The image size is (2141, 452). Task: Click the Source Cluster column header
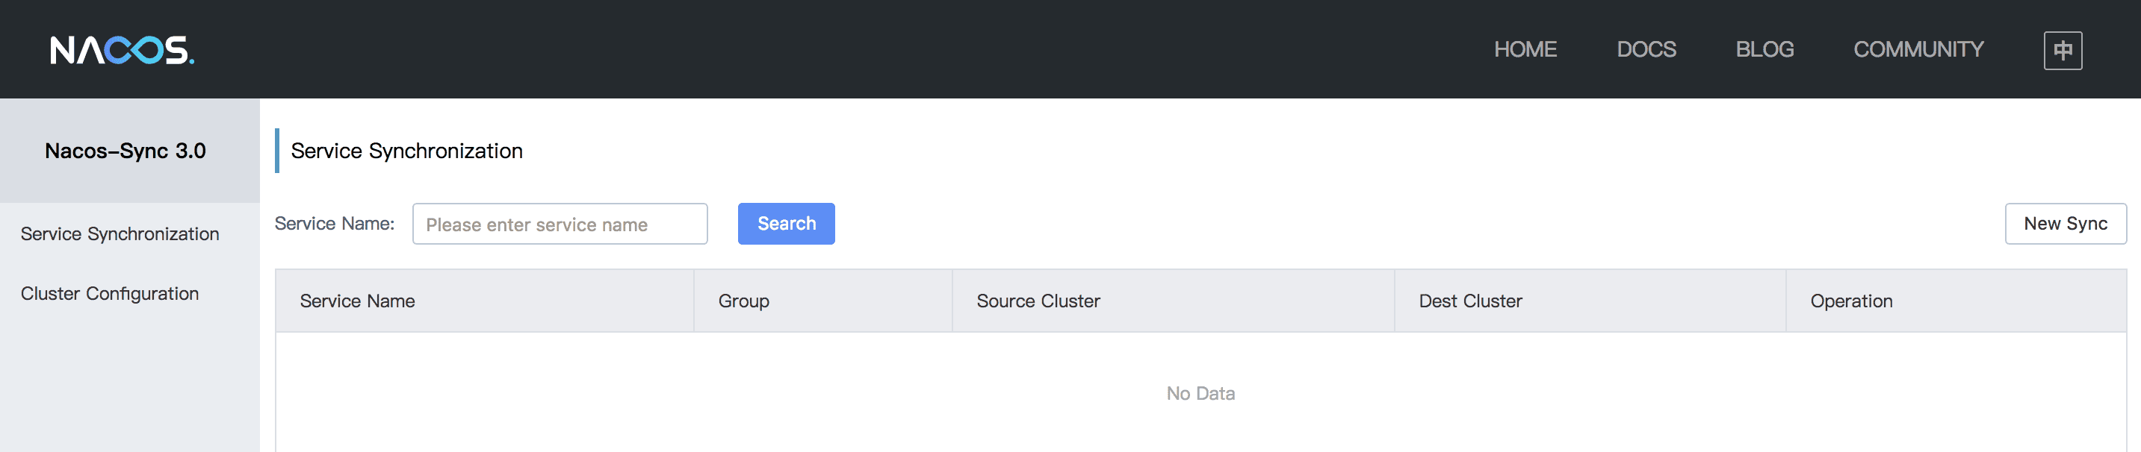coord(1037,301)
